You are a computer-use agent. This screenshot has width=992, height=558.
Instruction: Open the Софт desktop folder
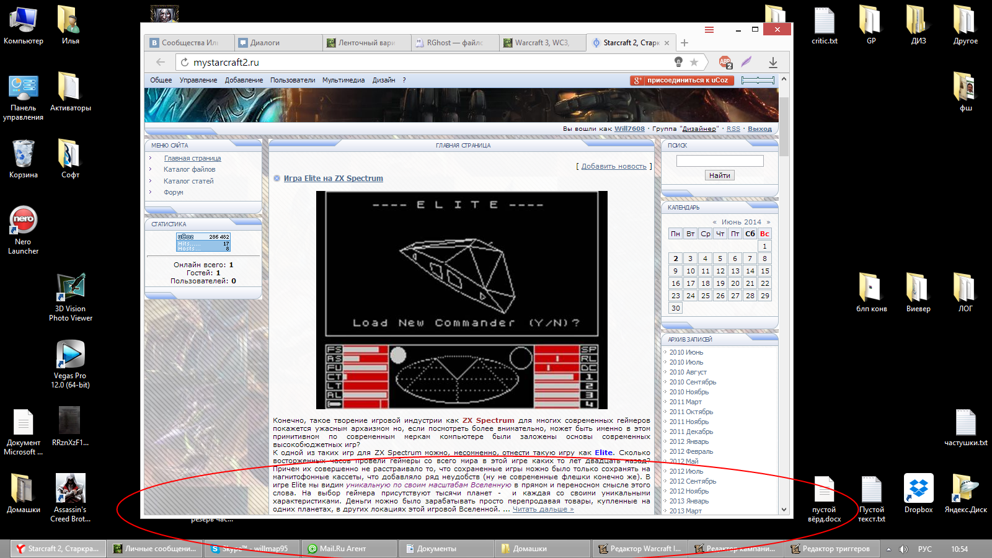coord(70,159)
